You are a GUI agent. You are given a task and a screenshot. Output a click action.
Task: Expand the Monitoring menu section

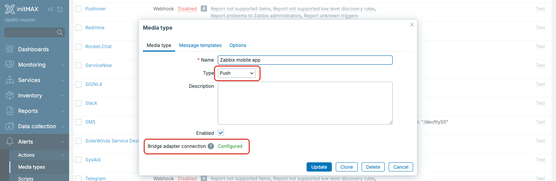62,65
